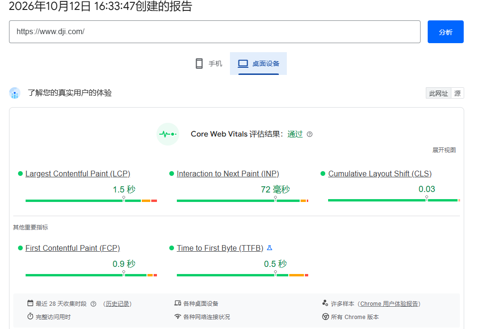Click green status dot beside CLS

(323, 174)
